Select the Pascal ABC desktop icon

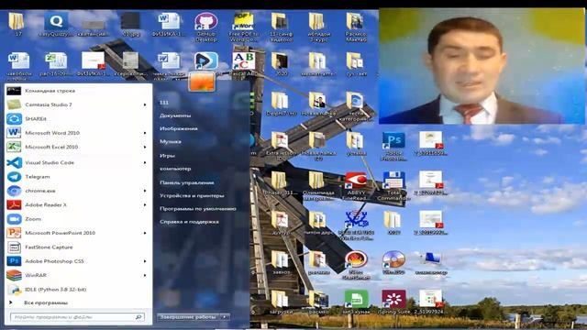[243, 64]
